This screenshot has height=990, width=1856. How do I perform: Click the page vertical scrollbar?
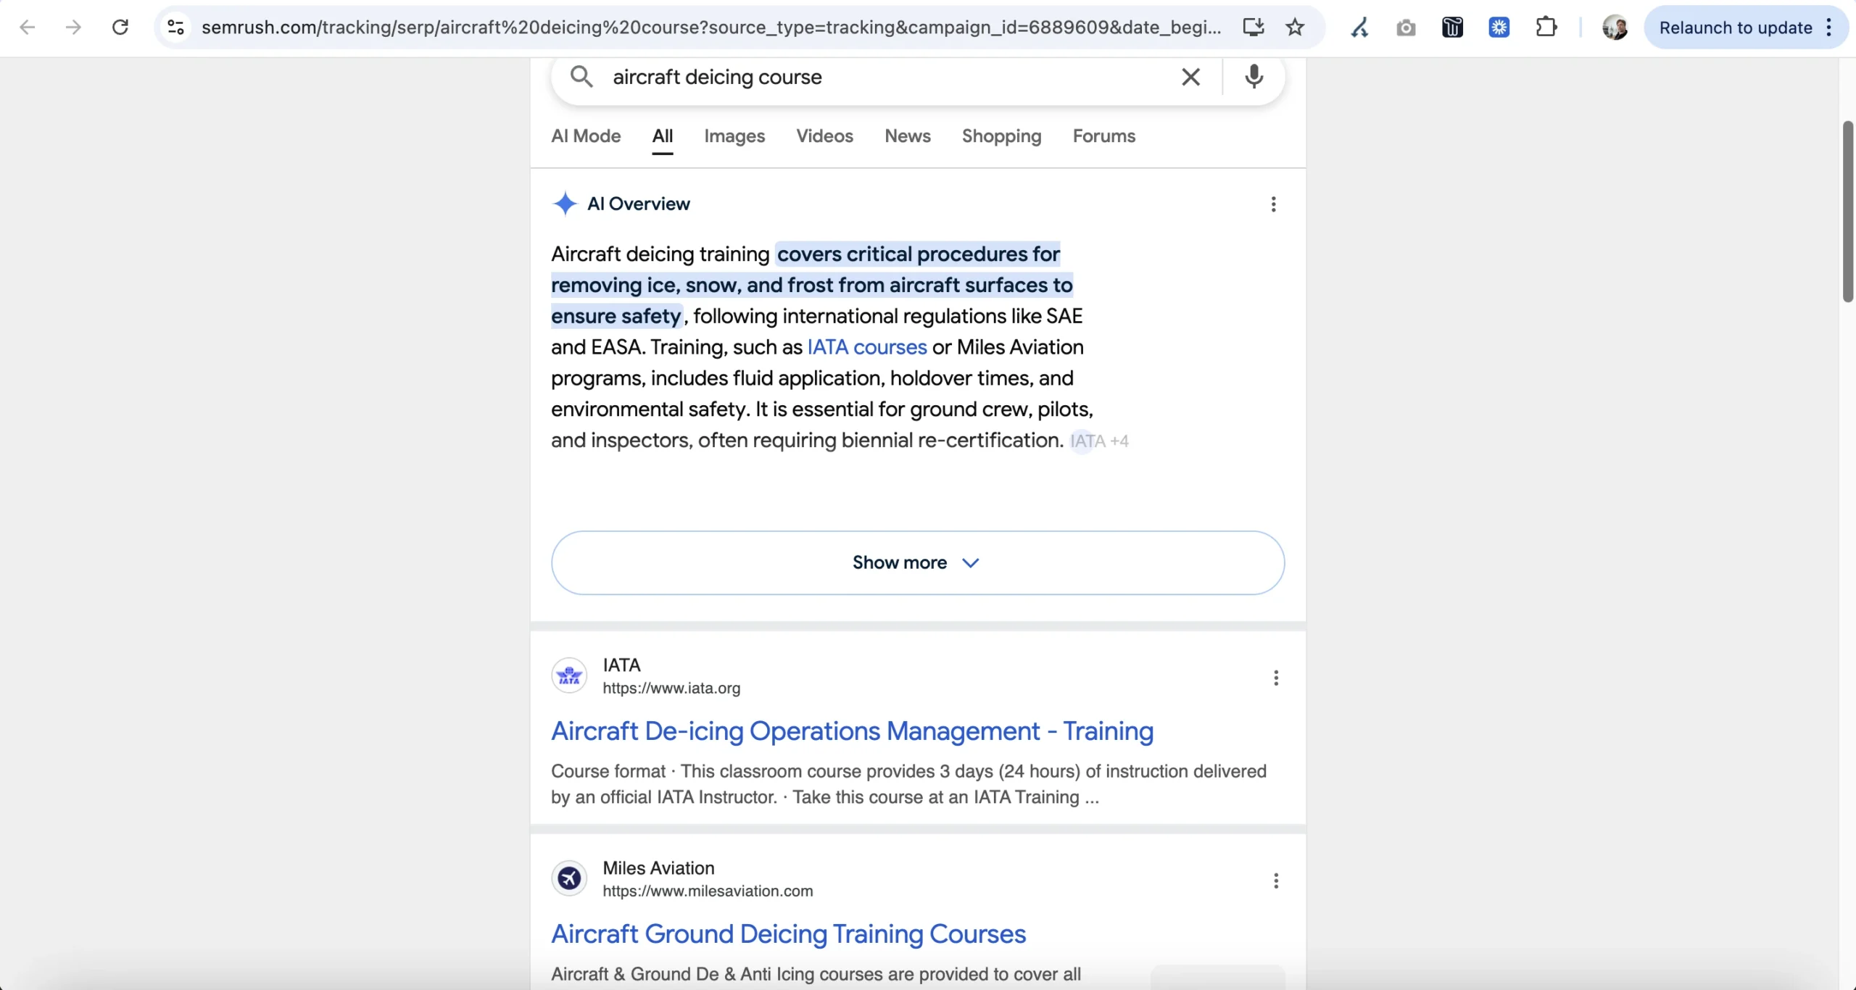point(1847,212)
